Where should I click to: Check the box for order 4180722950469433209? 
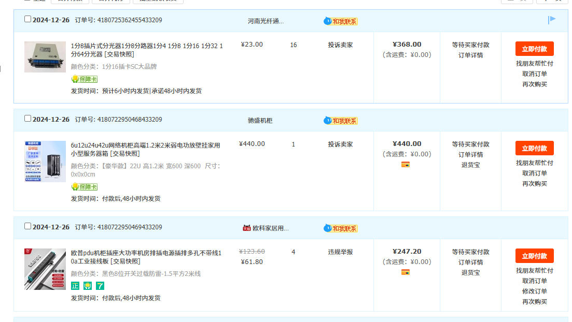coord(28,226)
